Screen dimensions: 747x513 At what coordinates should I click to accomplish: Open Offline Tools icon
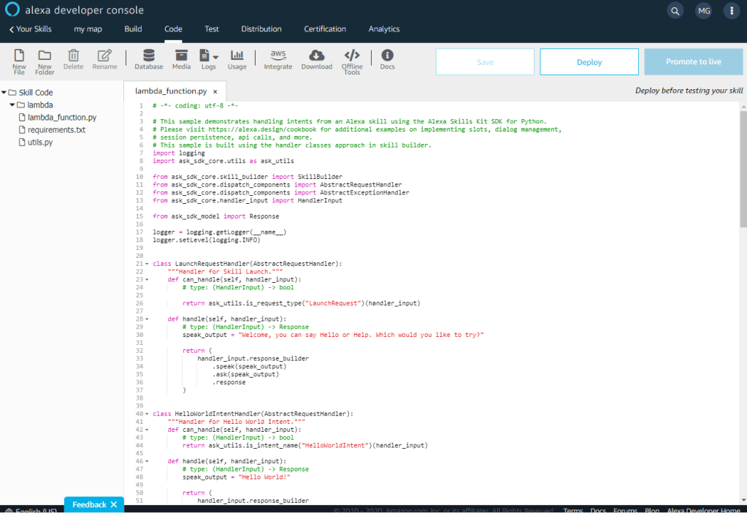(352, 56)
